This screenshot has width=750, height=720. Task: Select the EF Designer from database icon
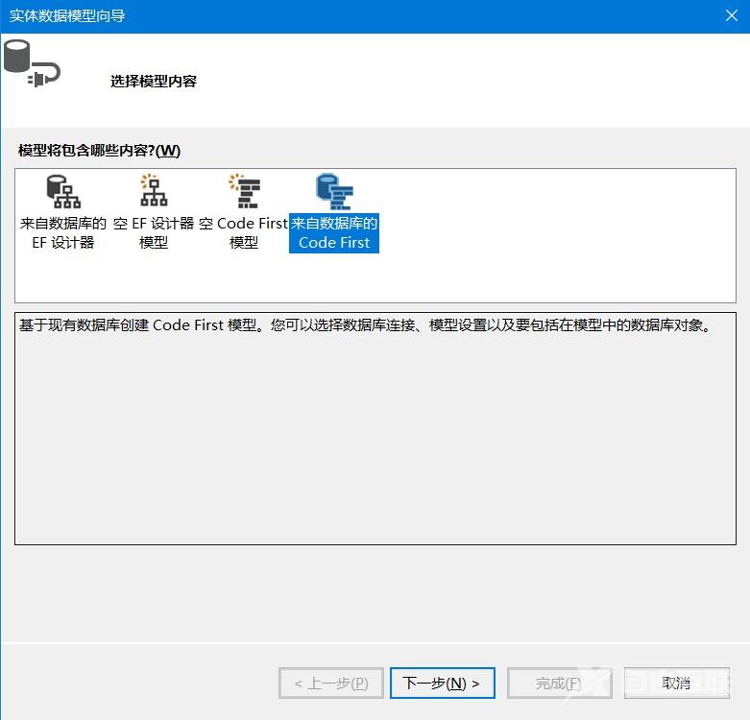point(63,191)
